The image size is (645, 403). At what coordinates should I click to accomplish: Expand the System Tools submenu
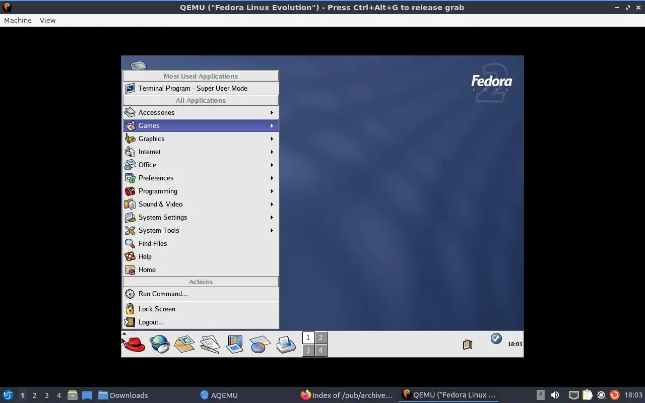pos(201,230)
